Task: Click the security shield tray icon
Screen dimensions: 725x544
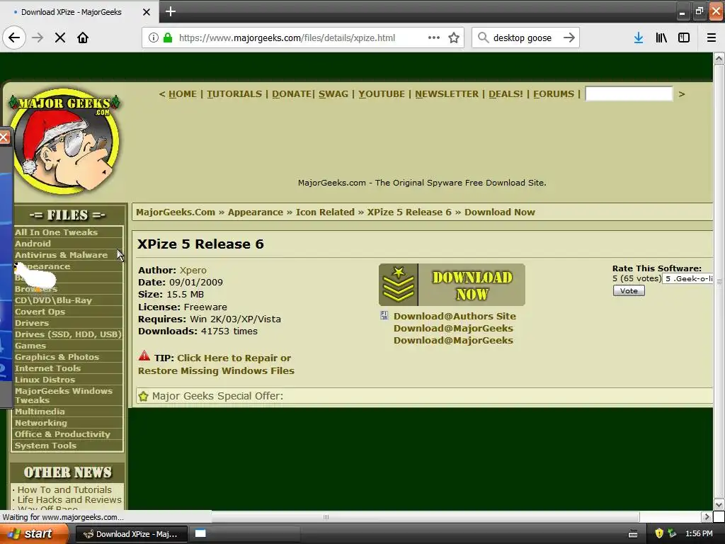Action: (659, 533)
